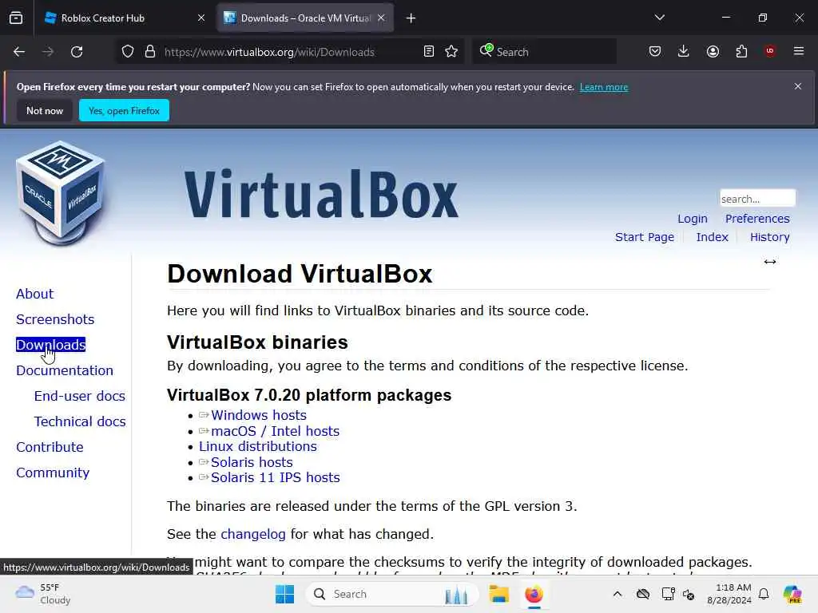
Task: Click the Firefox Search box in toolbar
Action: [545, 52]
